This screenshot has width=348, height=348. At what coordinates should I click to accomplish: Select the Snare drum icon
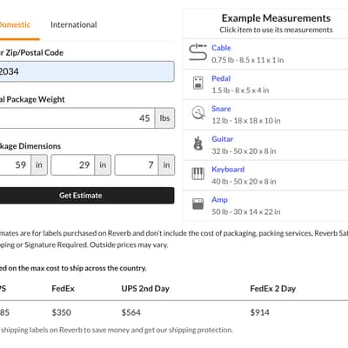[x=198, y=113]
